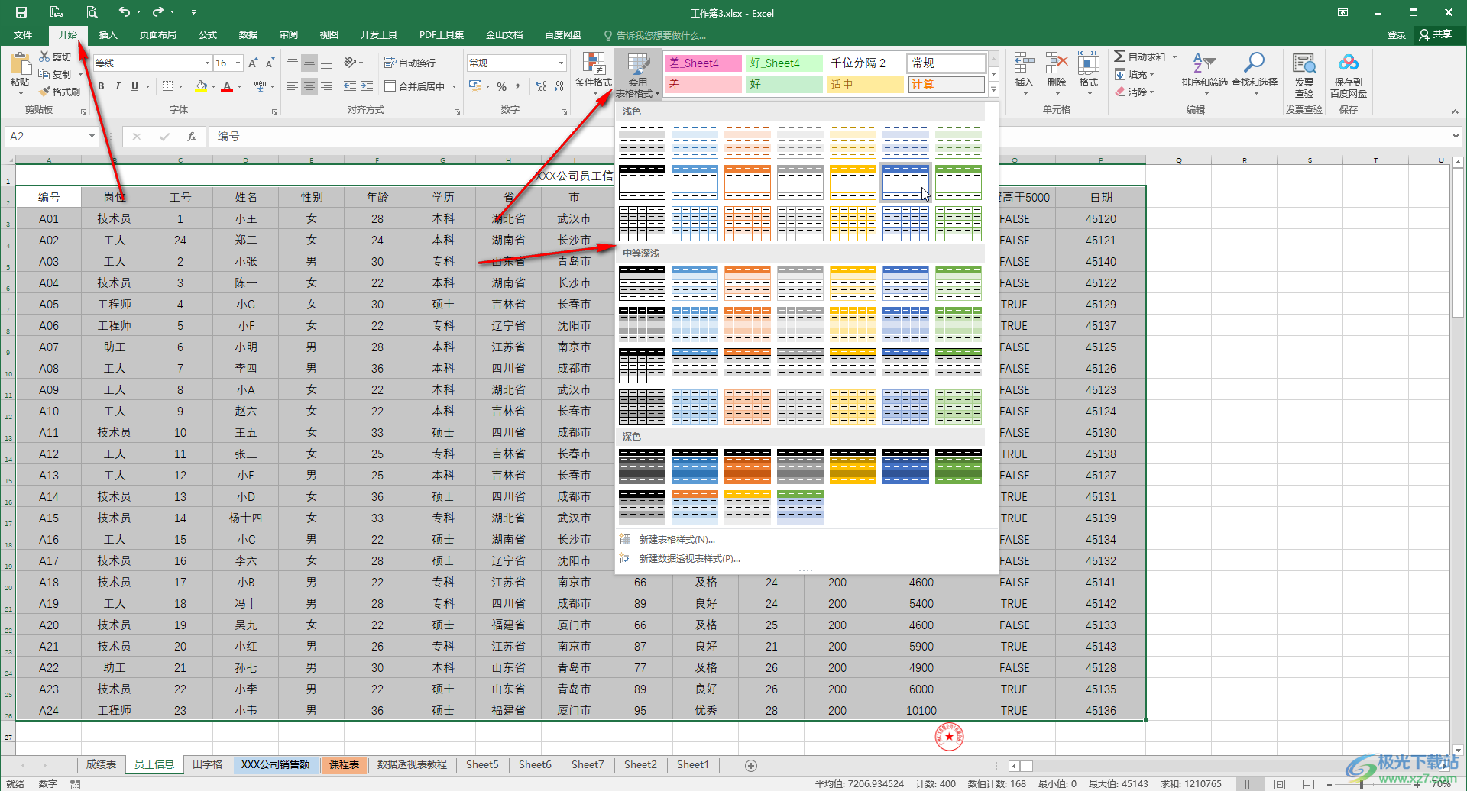Click the insert function fx icon
This screenshot has width=1467, height=791.
click(191, 136)
